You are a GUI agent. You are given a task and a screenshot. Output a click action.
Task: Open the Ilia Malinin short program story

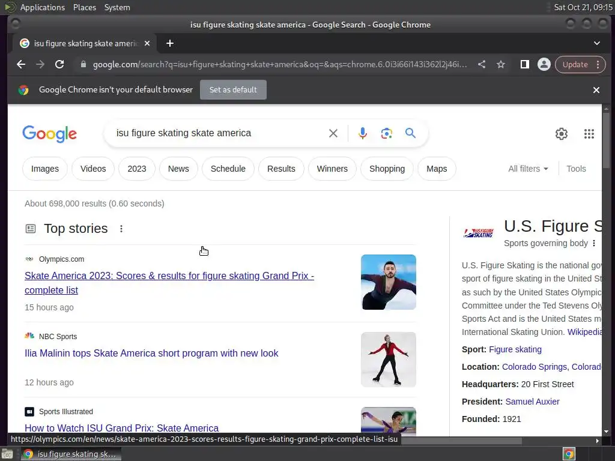click(x=151, y=353)
